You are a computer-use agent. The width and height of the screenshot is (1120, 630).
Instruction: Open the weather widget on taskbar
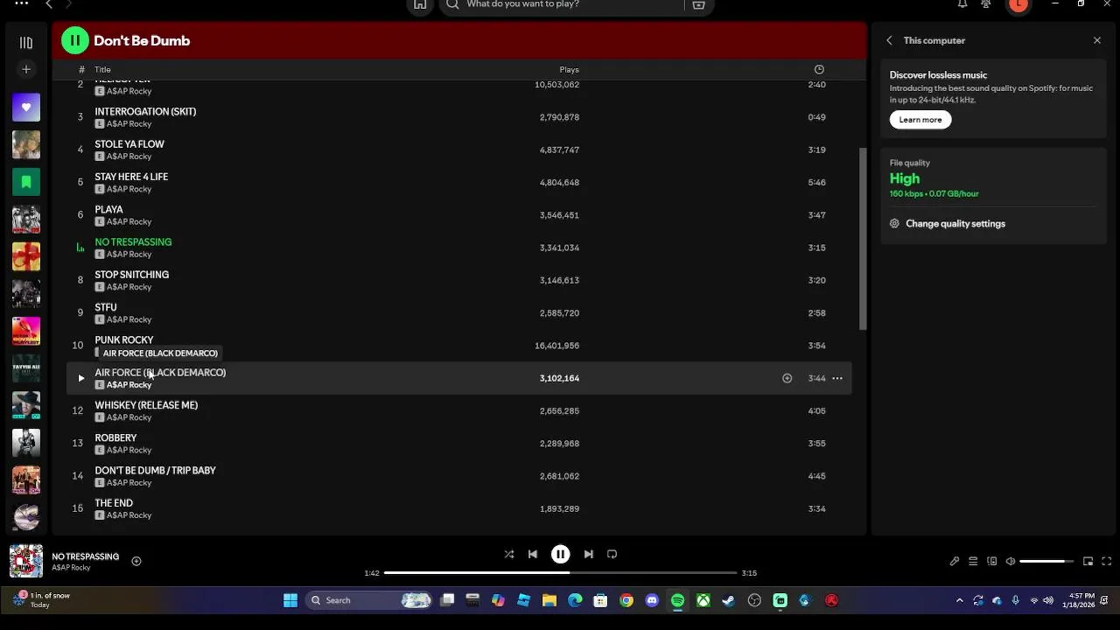point(41,600)
